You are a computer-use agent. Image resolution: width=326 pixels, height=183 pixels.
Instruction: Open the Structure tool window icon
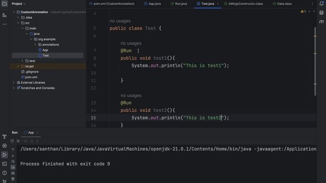5,15
